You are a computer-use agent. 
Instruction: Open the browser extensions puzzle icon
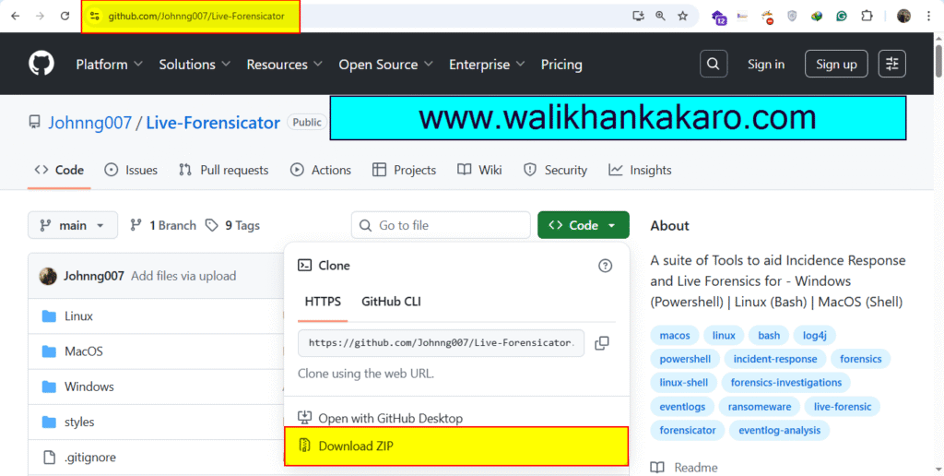pyautogui.click(x=867, y=16)
